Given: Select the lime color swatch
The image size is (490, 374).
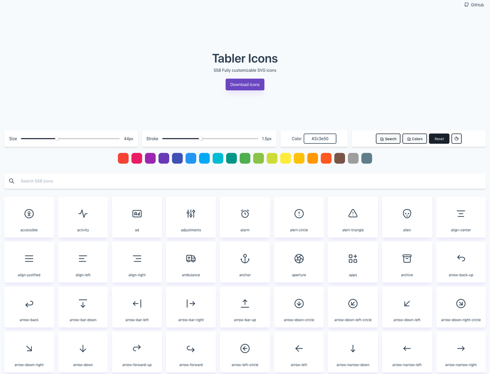Looking at the screenshot, I should (x=272, y=158).
